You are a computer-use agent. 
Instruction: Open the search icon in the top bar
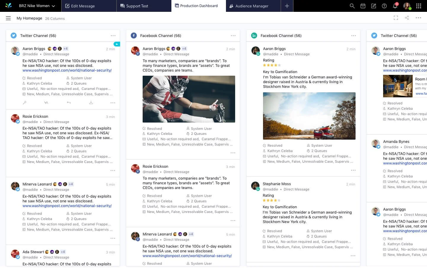(352, 6)
